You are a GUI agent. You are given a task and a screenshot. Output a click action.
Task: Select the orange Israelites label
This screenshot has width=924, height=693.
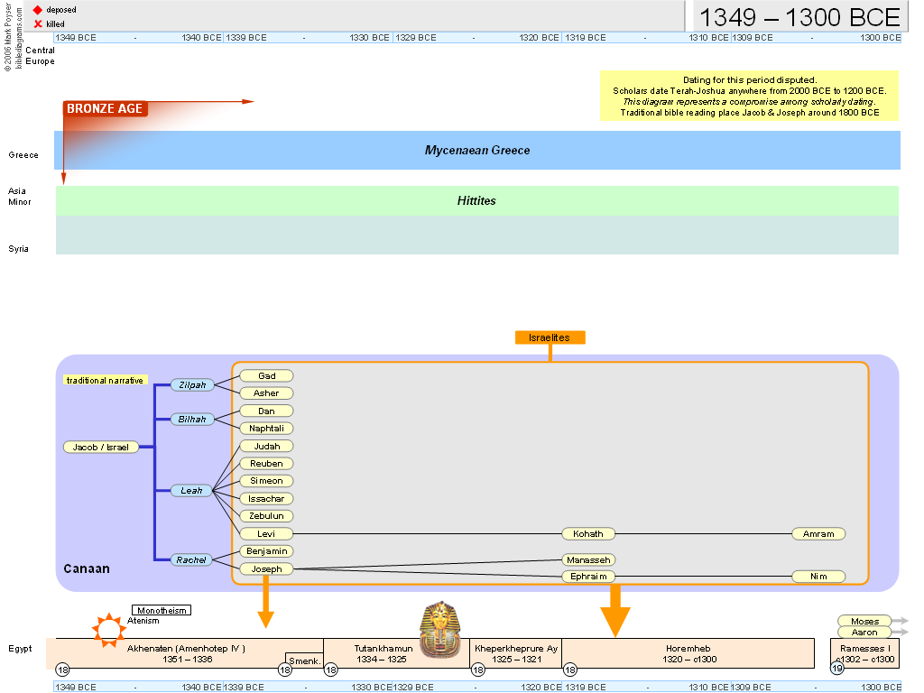click(550, 337)
